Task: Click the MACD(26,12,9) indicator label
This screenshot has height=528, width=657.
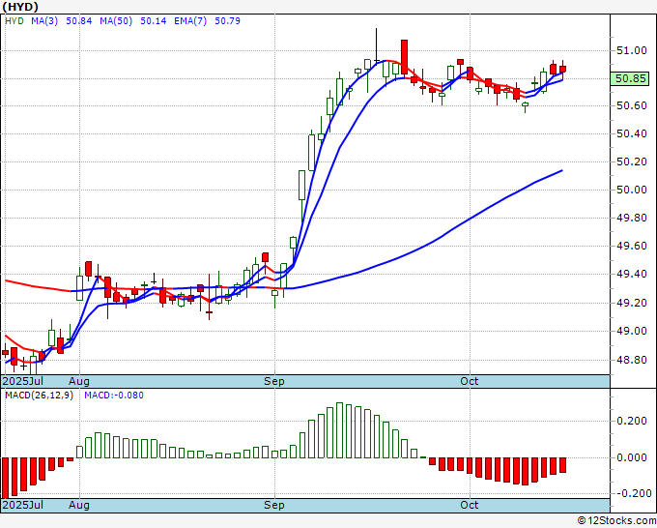Action: (x=39, y=396)
